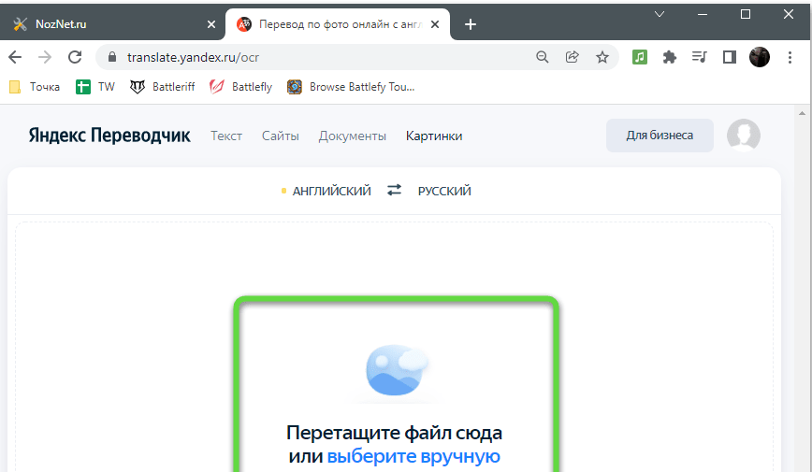Open the zoom magnifier in address bar
The image size is (812, 472).
tap(543, 57)
